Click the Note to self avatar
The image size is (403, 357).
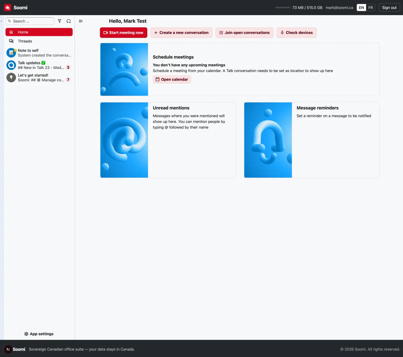click(x=11, y=53)
